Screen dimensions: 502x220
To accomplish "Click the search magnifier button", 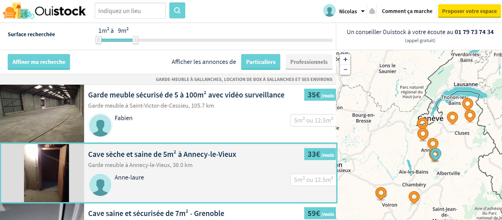I will click(177, 10).
